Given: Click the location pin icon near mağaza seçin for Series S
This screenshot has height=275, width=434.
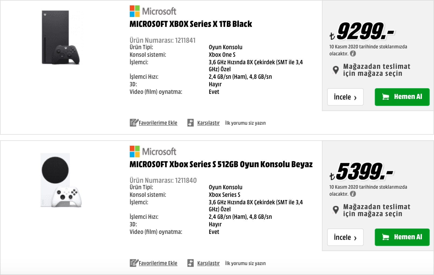Looking at the screenshot, I should tap(336, 210).
